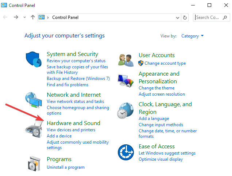This screenshot has height=176, width=232.
Task: Click the forward navigation arrow
Action: click(x=16, y=17)
